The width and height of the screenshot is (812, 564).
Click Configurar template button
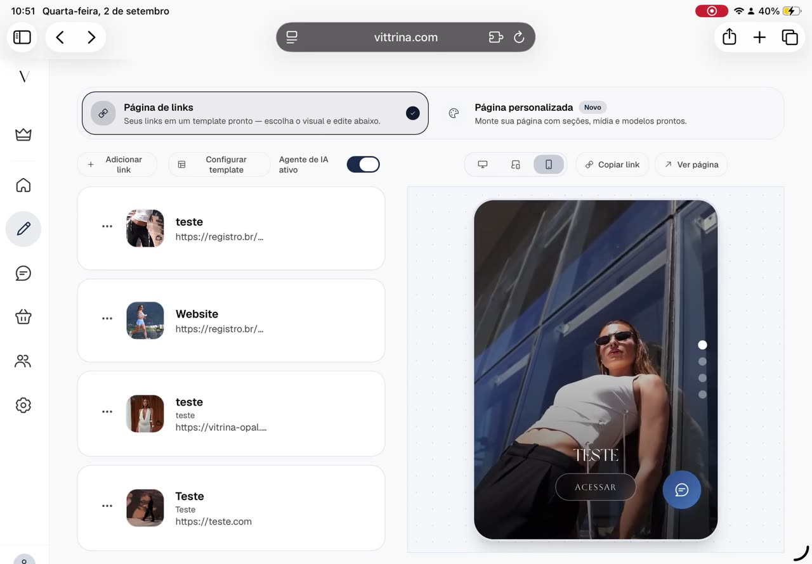(219, 165)
